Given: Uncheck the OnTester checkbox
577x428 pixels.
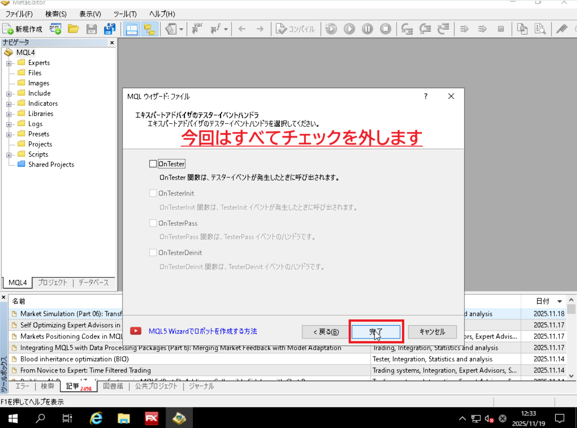Looking at the screenshot, I should [153, 163].
